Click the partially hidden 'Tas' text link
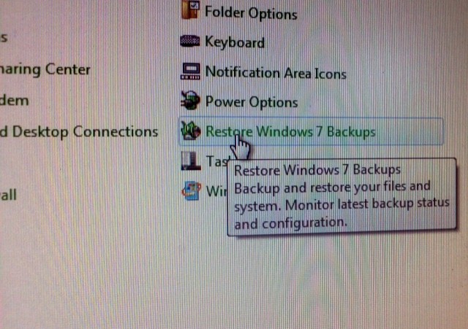 [217, 162]
